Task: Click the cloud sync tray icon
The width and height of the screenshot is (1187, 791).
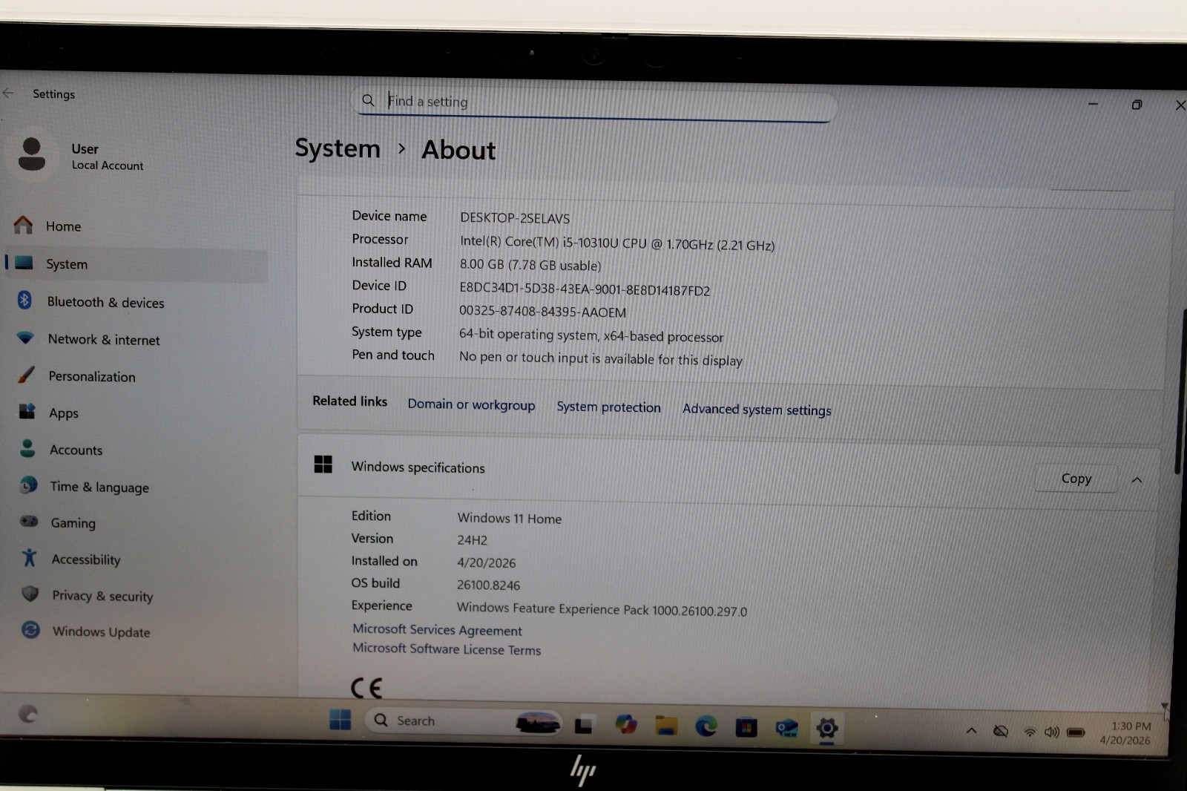Action: click(x=1001, y=732)
